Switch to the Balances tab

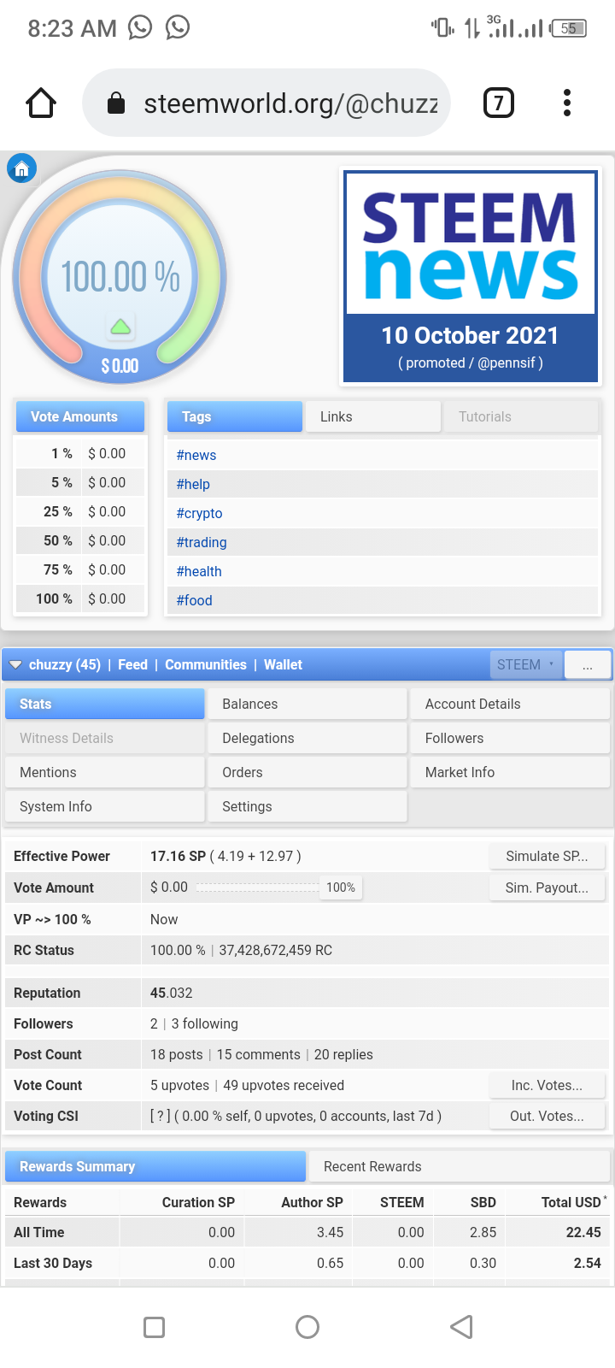coord(307,704)
